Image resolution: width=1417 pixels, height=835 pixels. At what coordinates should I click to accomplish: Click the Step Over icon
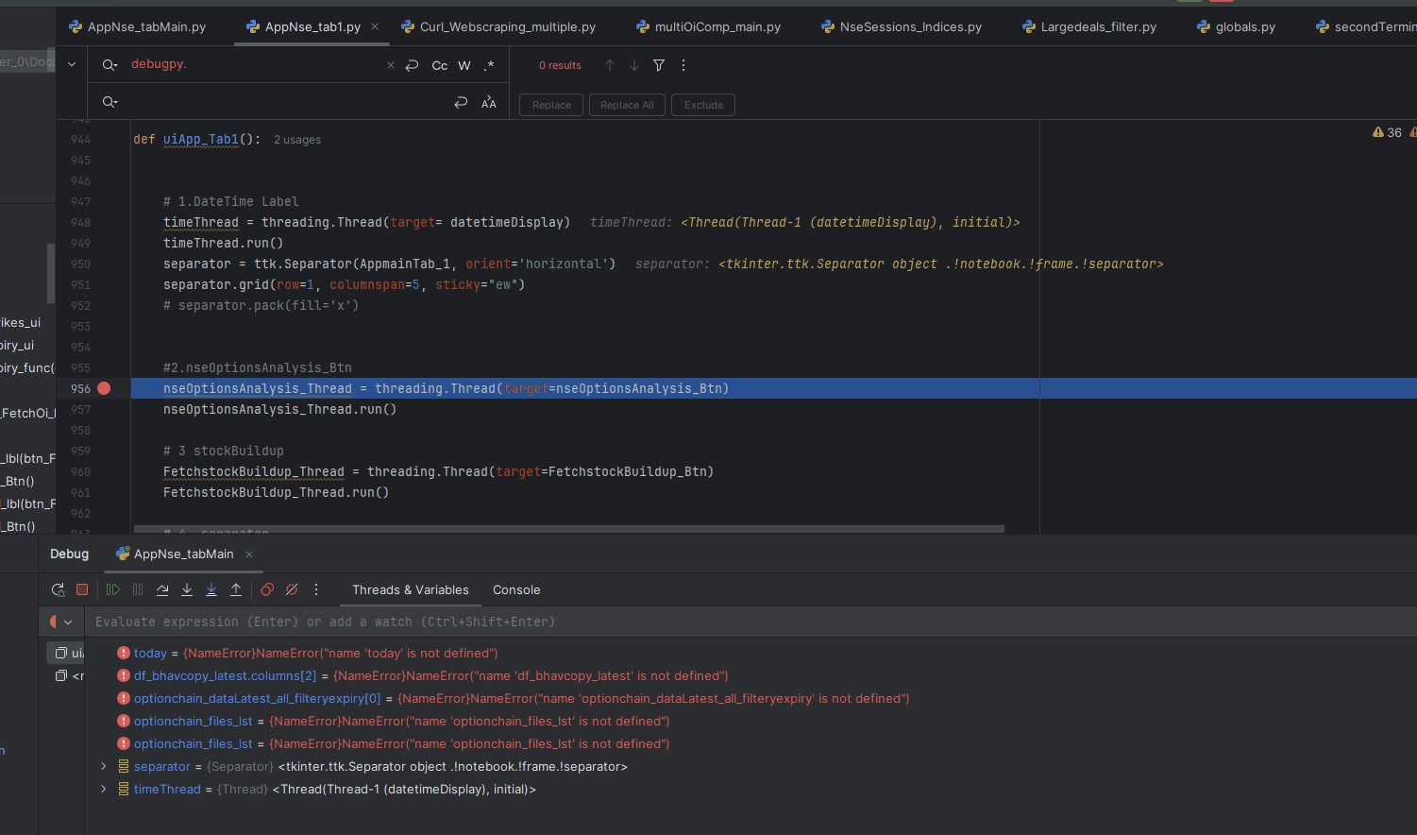162,589
